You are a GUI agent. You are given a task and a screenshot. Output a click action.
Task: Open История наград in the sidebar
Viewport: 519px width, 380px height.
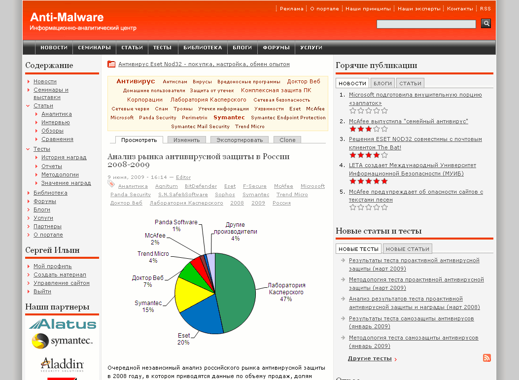pos(64,157)
